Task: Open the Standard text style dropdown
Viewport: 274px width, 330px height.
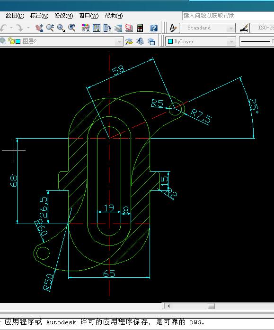Action: pos(207,28)
